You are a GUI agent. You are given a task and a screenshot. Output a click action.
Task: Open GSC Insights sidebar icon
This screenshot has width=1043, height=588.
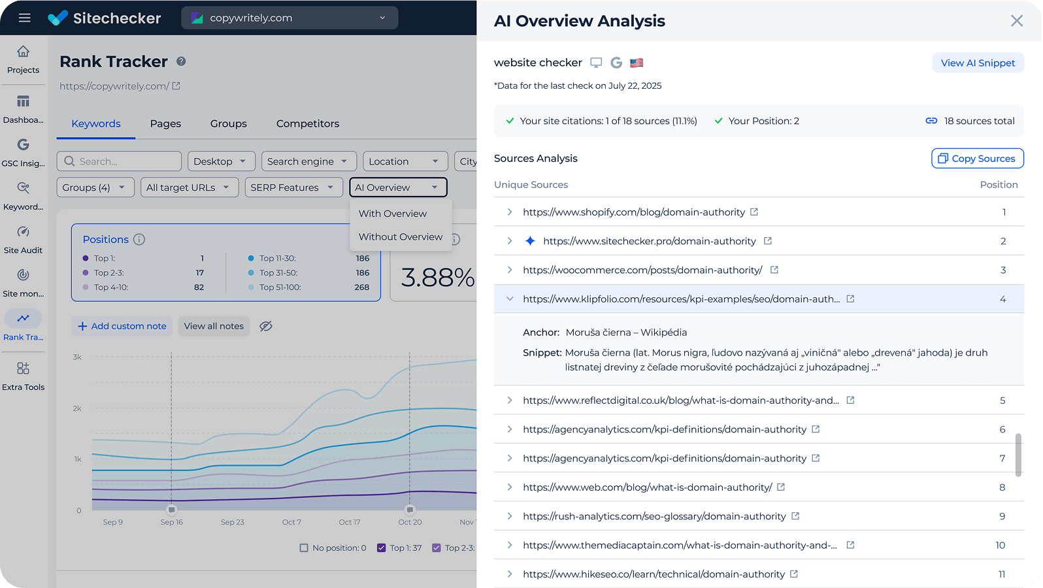[x=24, y=152]
